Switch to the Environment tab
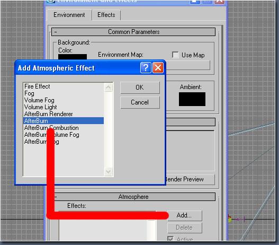Image resolution: width=279 pixels, height=245 pixels. click(x=69, y=15)
